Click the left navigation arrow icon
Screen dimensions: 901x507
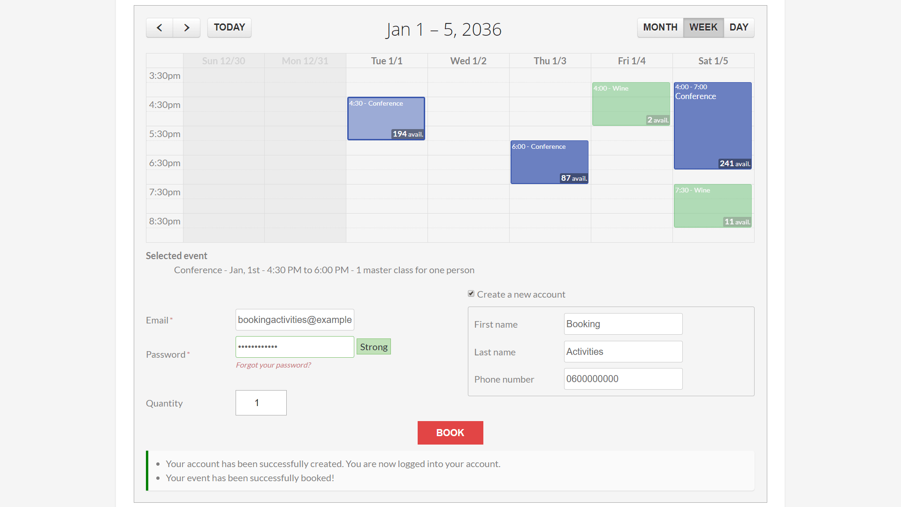point(159,27)
